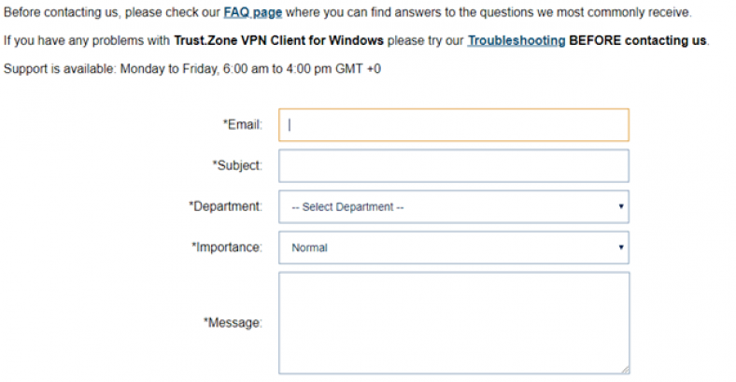
Task: Click inside the Message text area
Action: tap(453, 322)
